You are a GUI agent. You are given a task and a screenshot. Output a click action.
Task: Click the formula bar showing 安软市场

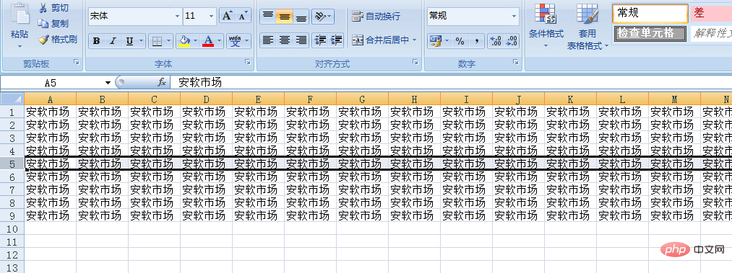[x=450, y=83]
